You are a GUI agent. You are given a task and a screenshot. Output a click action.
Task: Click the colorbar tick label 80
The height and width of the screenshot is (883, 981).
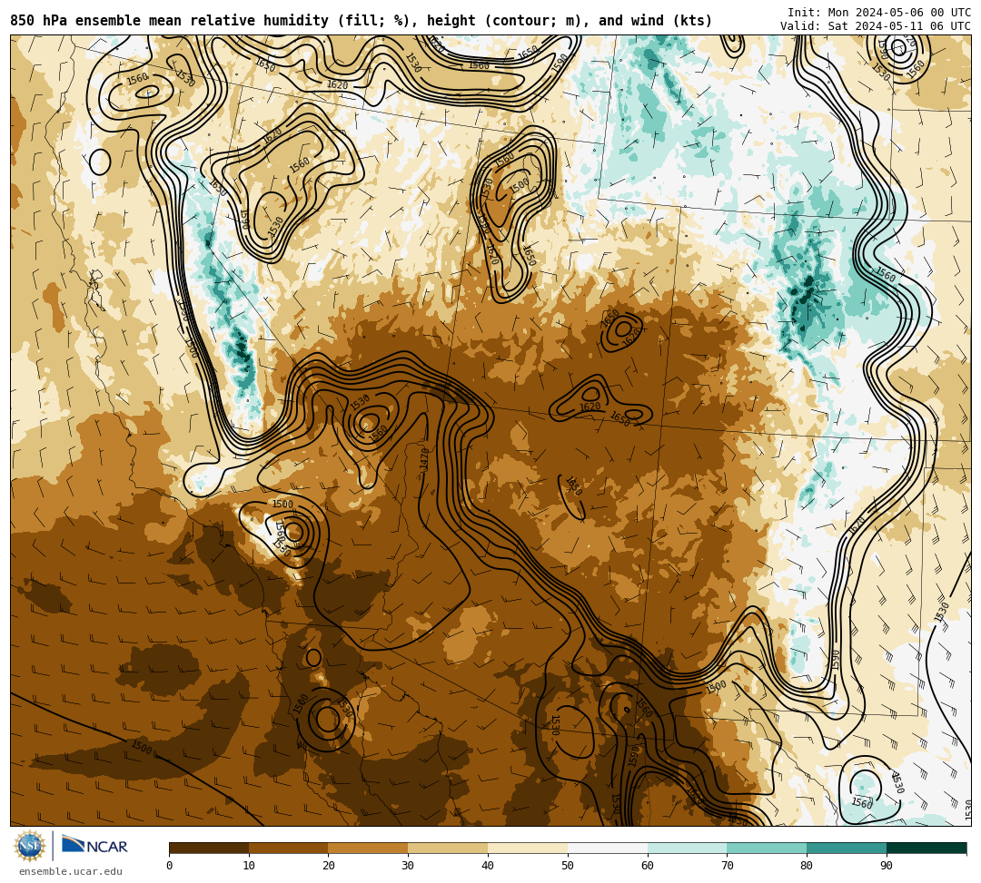[808, 866]
